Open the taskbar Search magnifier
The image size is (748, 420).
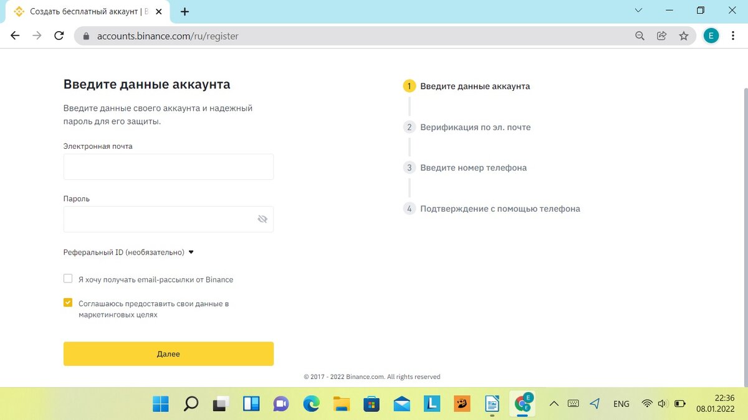tap(191, 404)
